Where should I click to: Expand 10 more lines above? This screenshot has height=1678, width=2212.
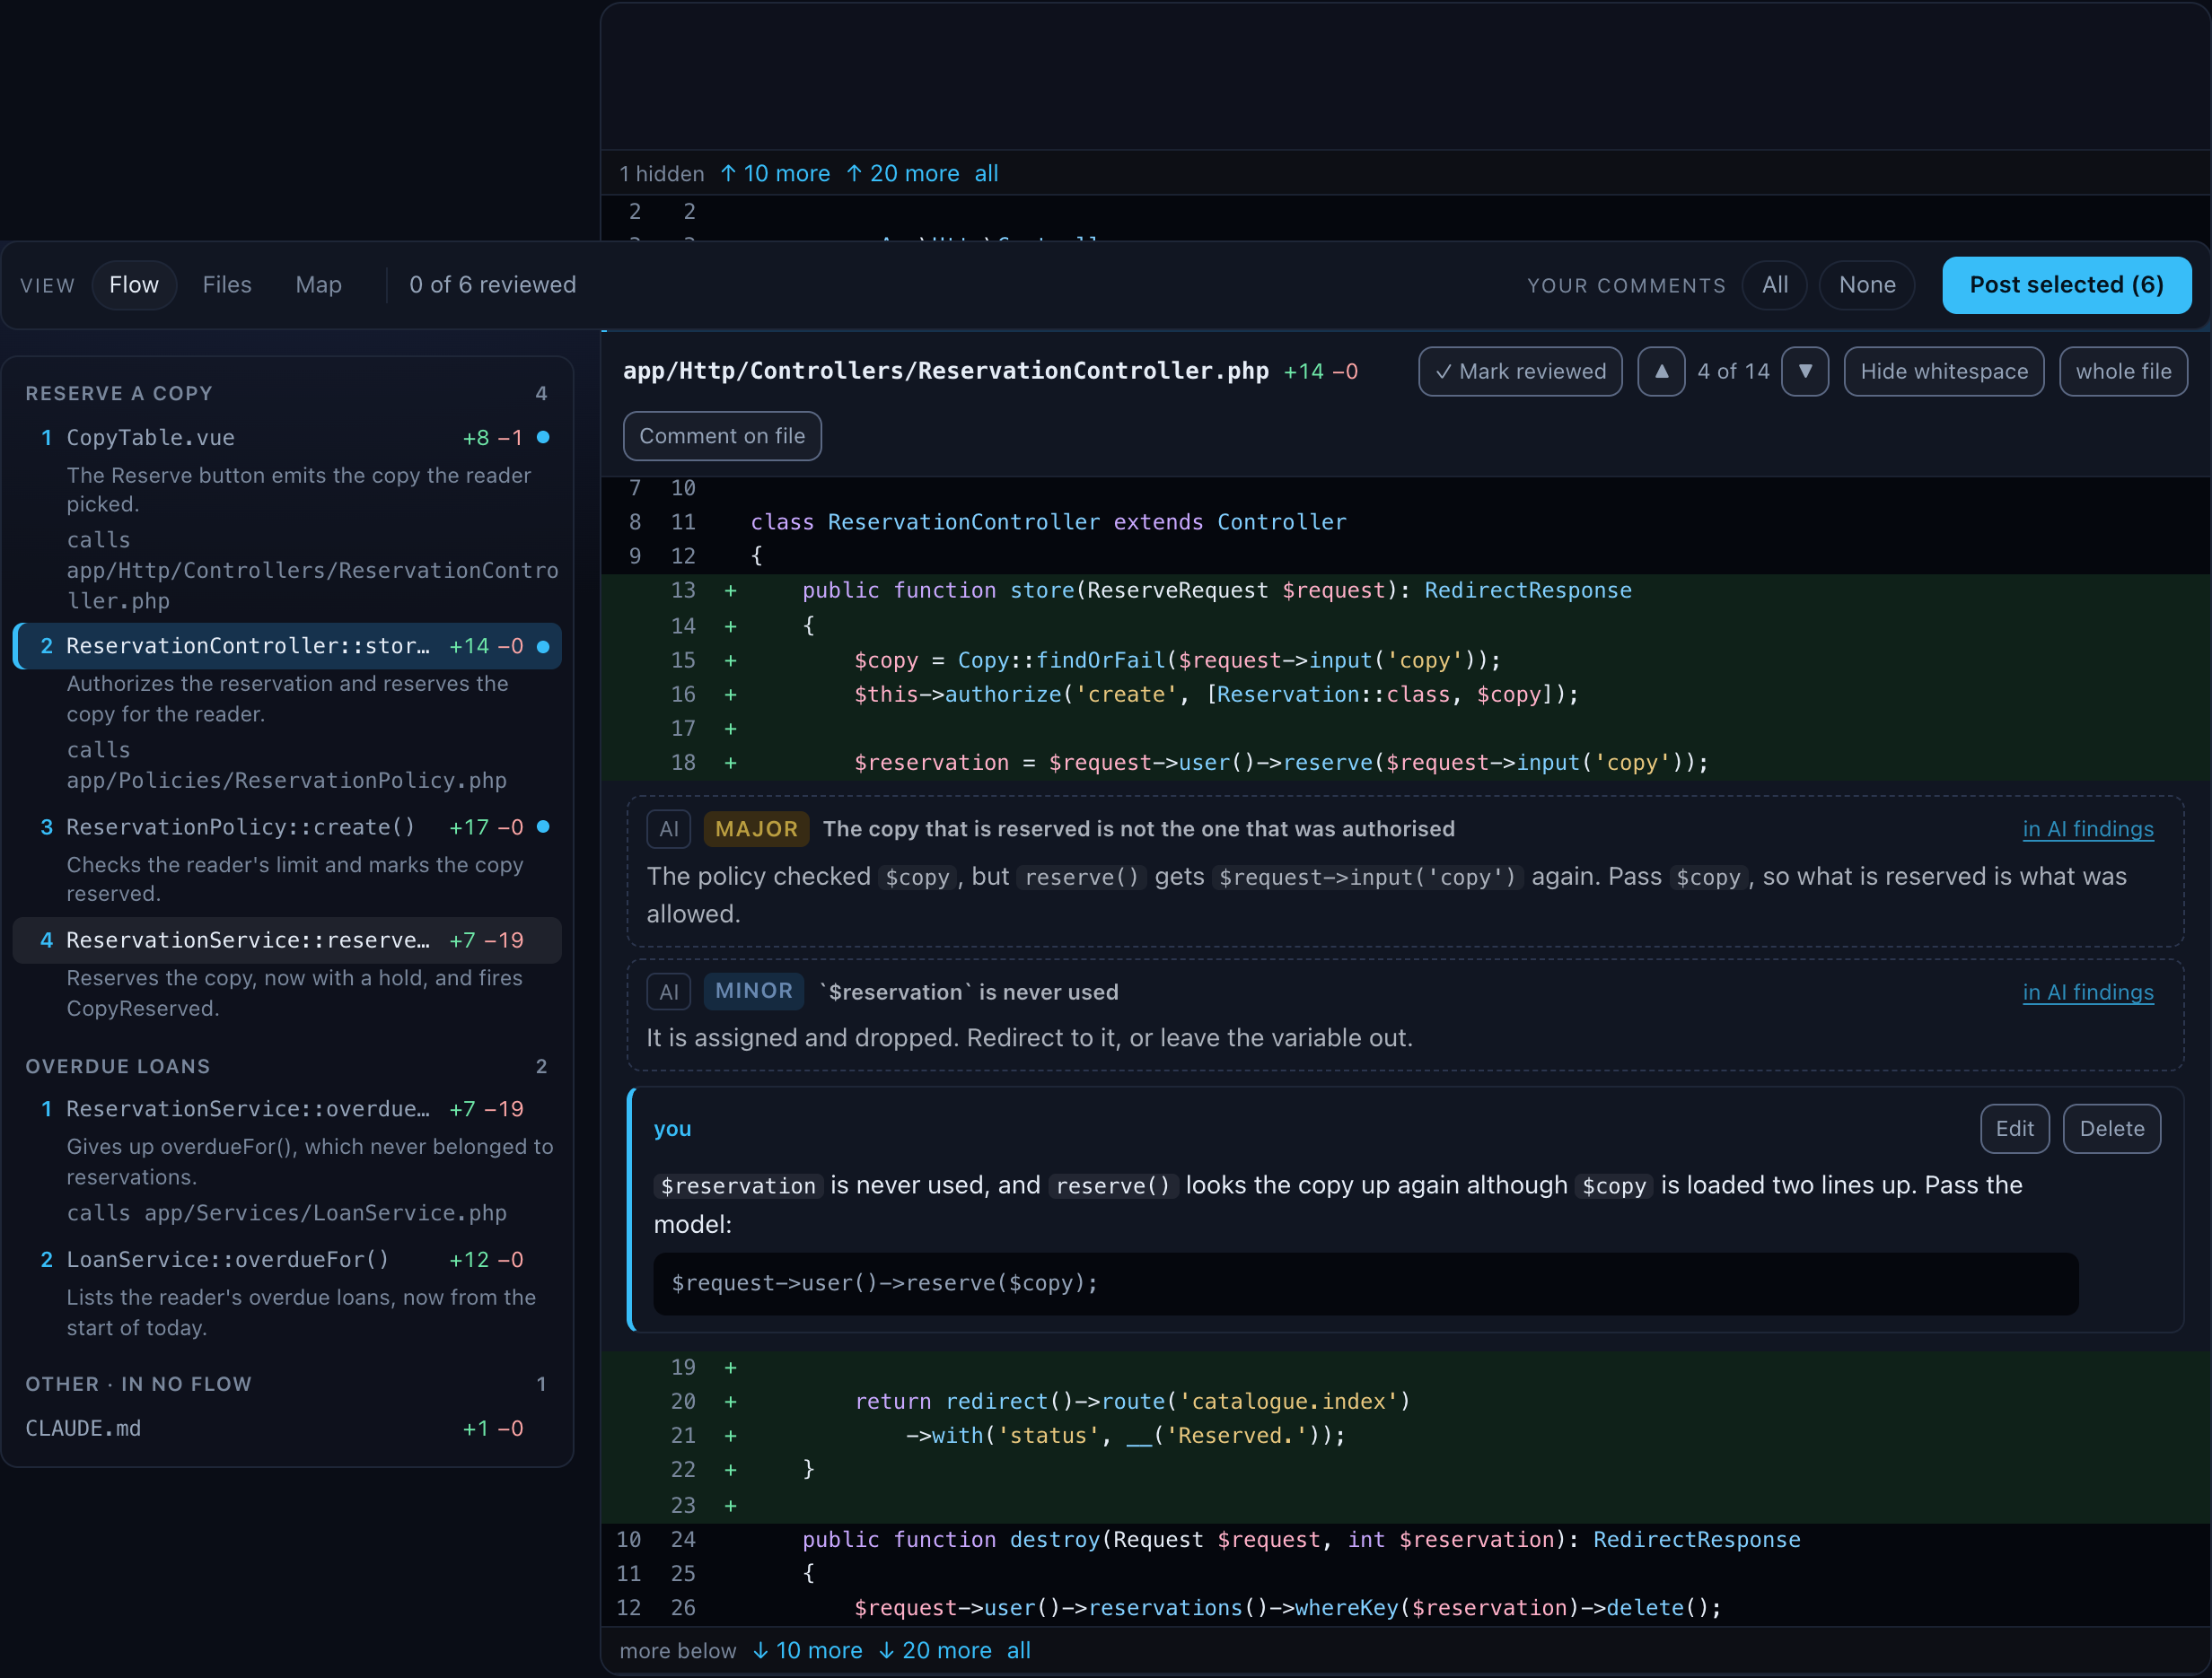tap(775, 174)
